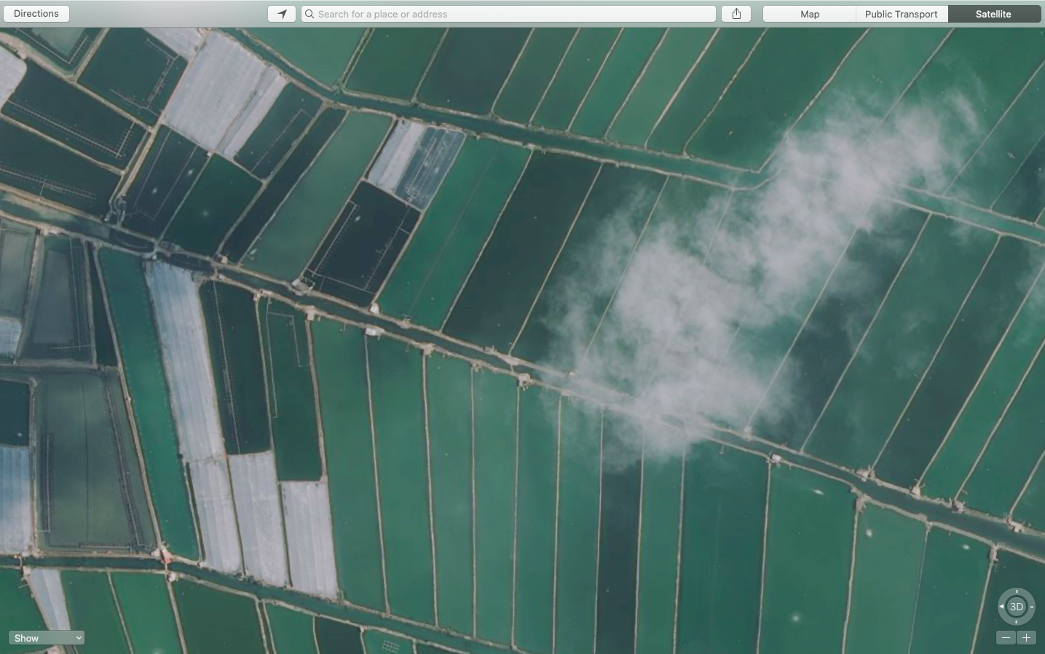Focus the place or address search field
The height and width of the screenshot is (654, 1045).
coord(508,14)
